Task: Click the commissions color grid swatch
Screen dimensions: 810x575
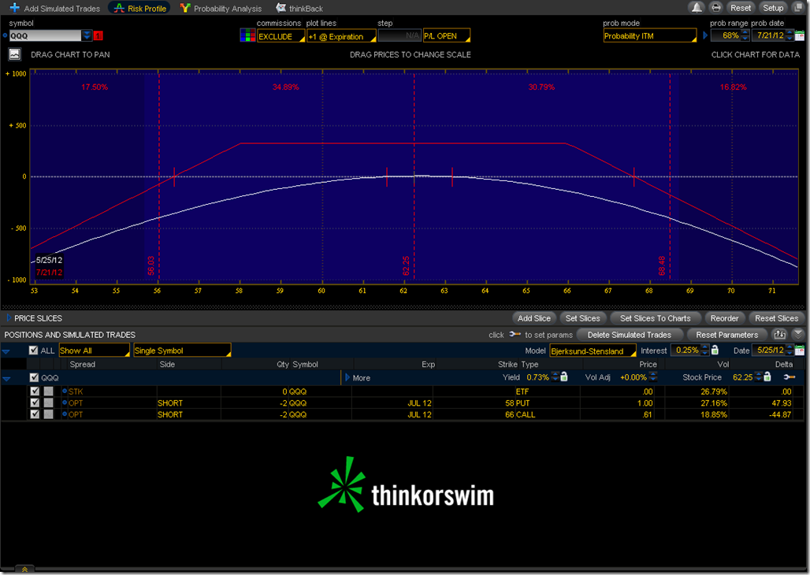Action: click(x=247, y=35)
